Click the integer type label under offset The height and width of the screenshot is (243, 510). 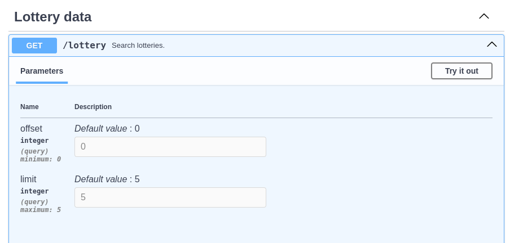click(34, 141)
